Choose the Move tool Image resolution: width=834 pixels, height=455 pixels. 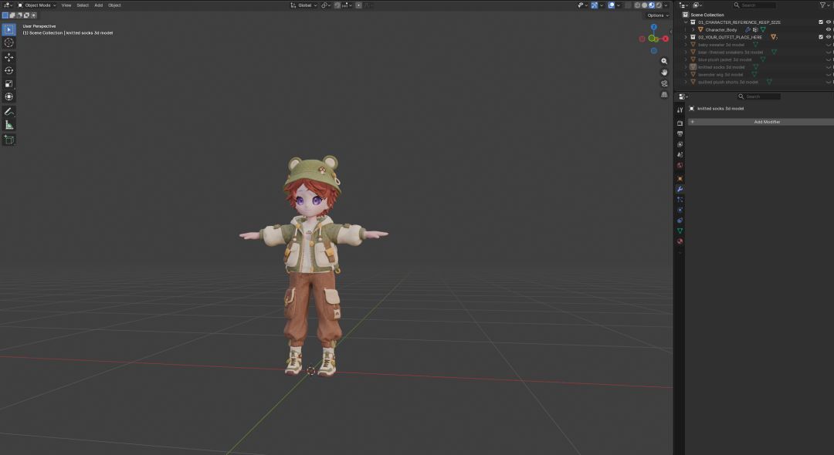pos(9,57)
